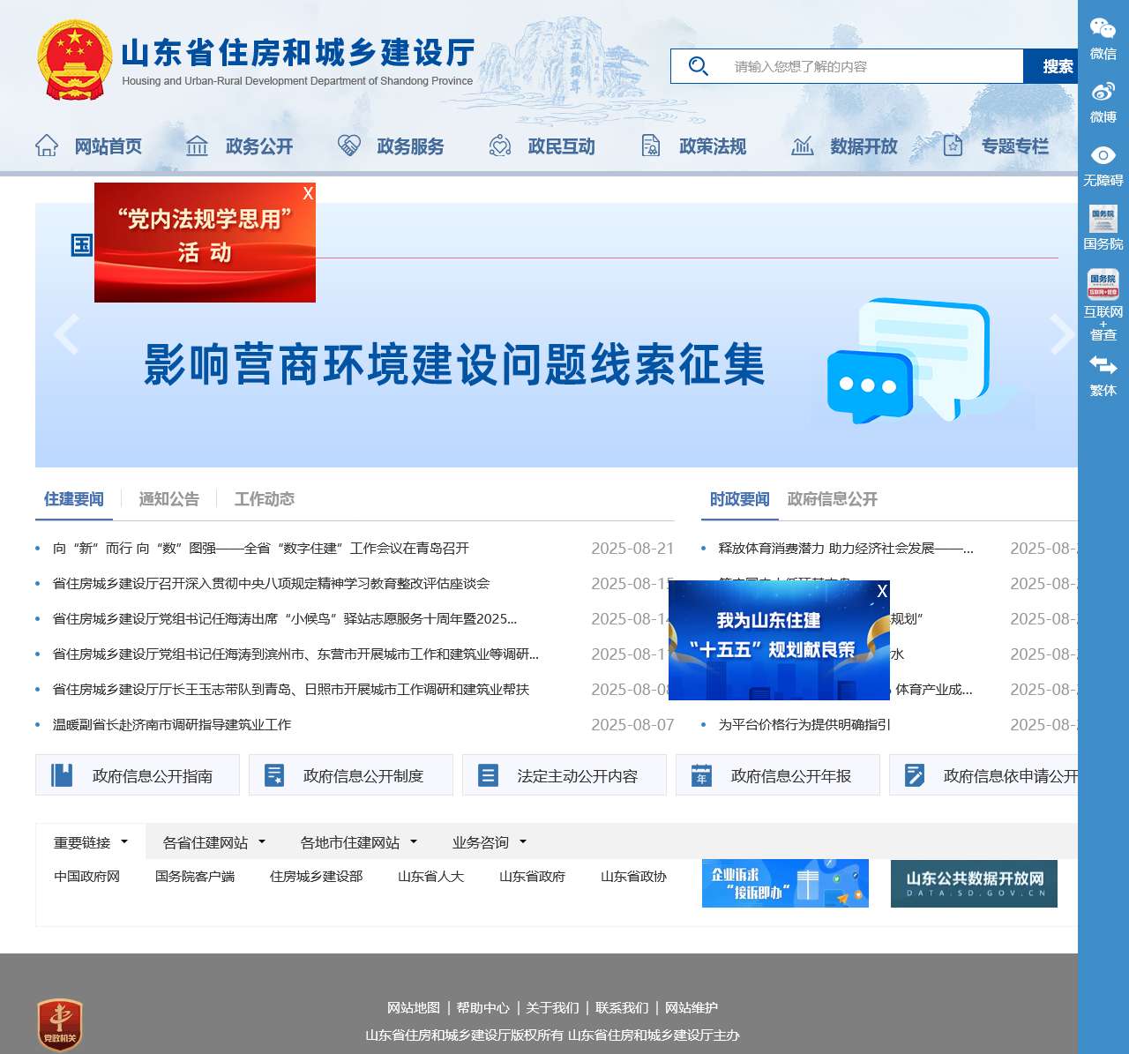Open 法定主动公开内容 via its document icon

(488, 774)
